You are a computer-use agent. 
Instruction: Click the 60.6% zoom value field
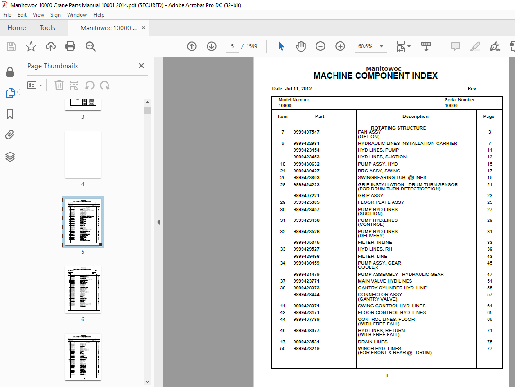coord(365,46)
